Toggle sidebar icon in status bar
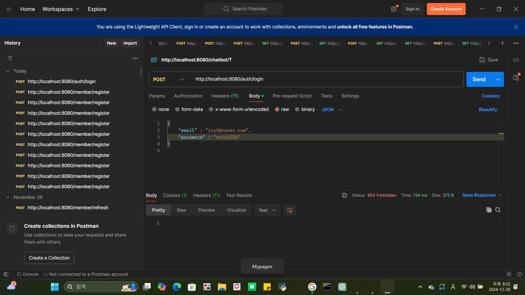The width and height of the screenshot is (525, 295). tap(6, 274)
